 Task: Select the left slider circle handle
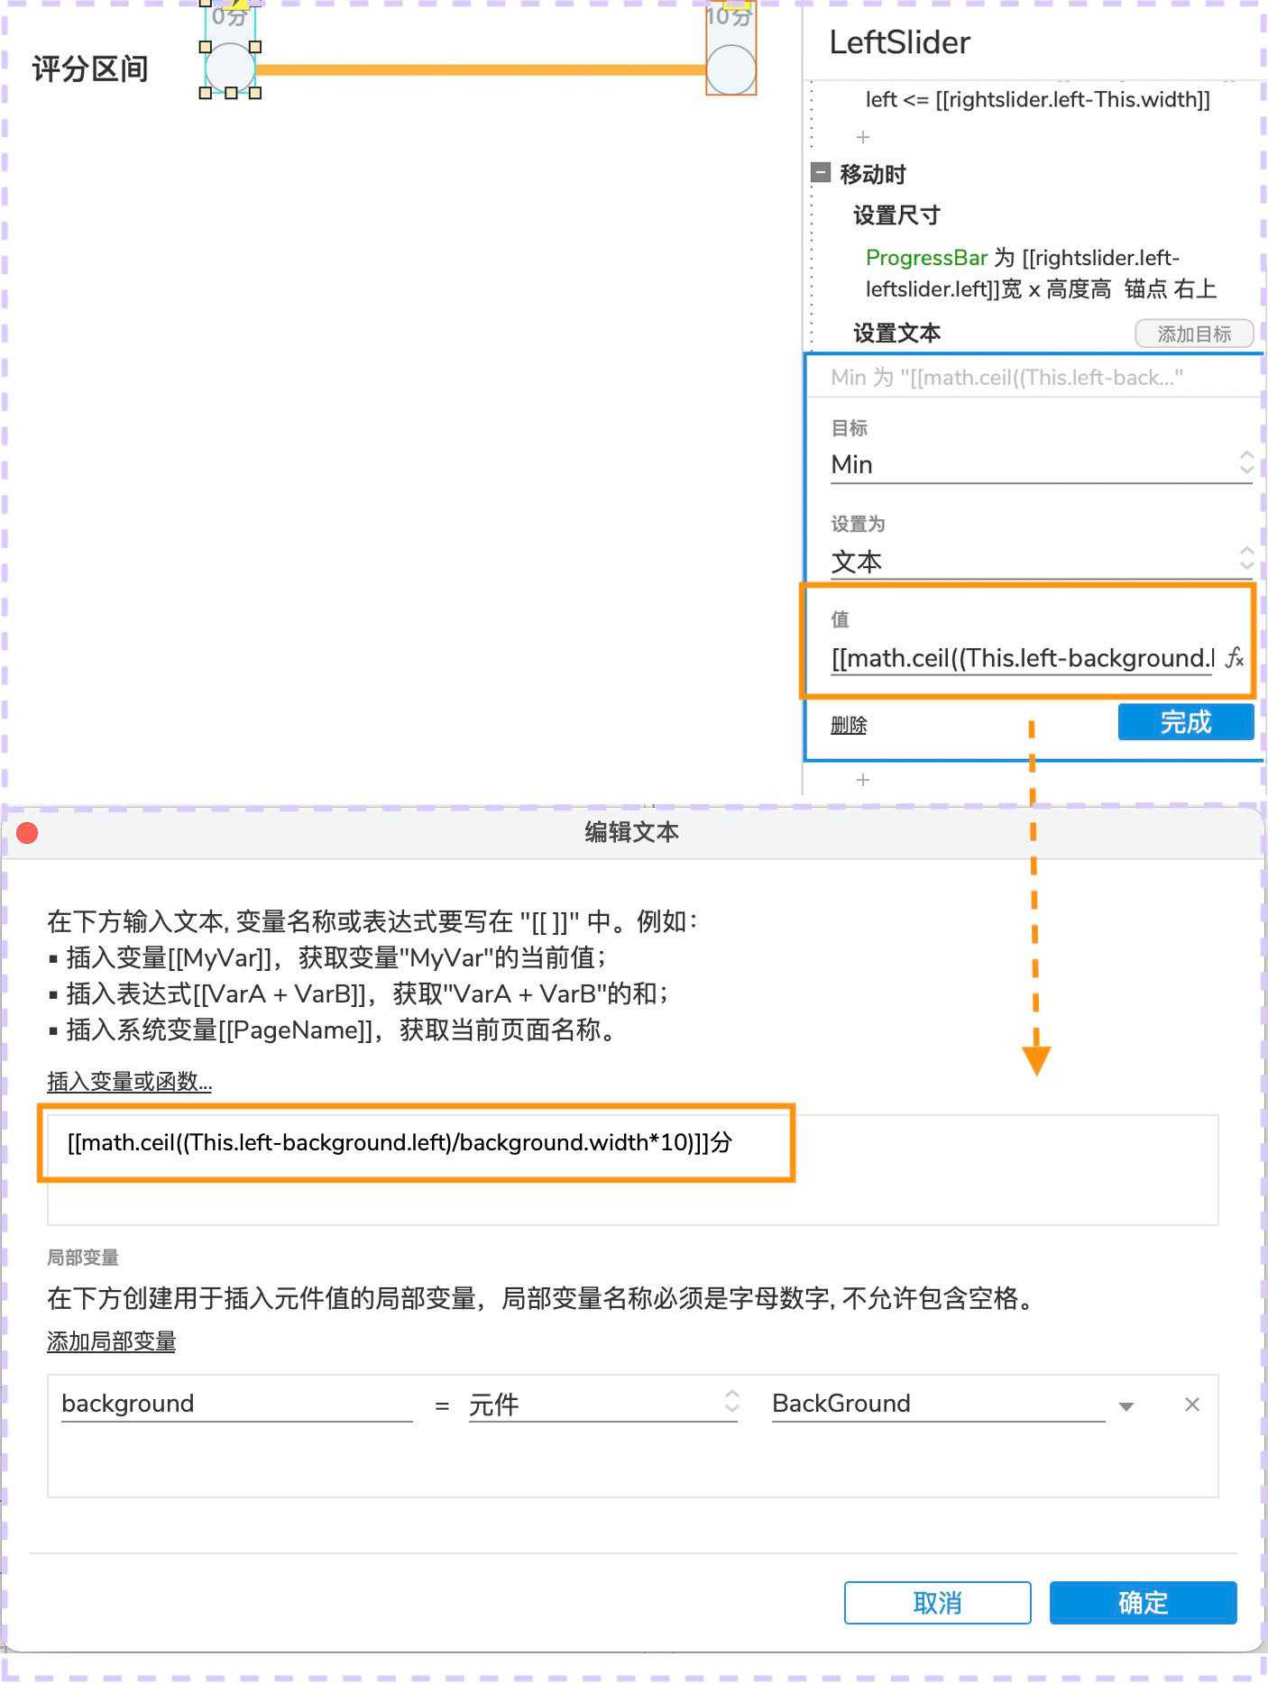click(x=230, y=69)
